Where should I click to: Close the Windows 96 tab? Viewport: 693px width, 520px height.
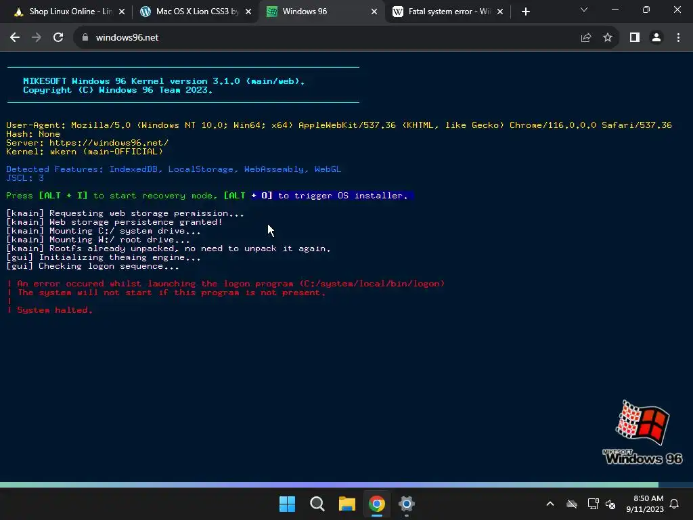[x=374, y=12]
